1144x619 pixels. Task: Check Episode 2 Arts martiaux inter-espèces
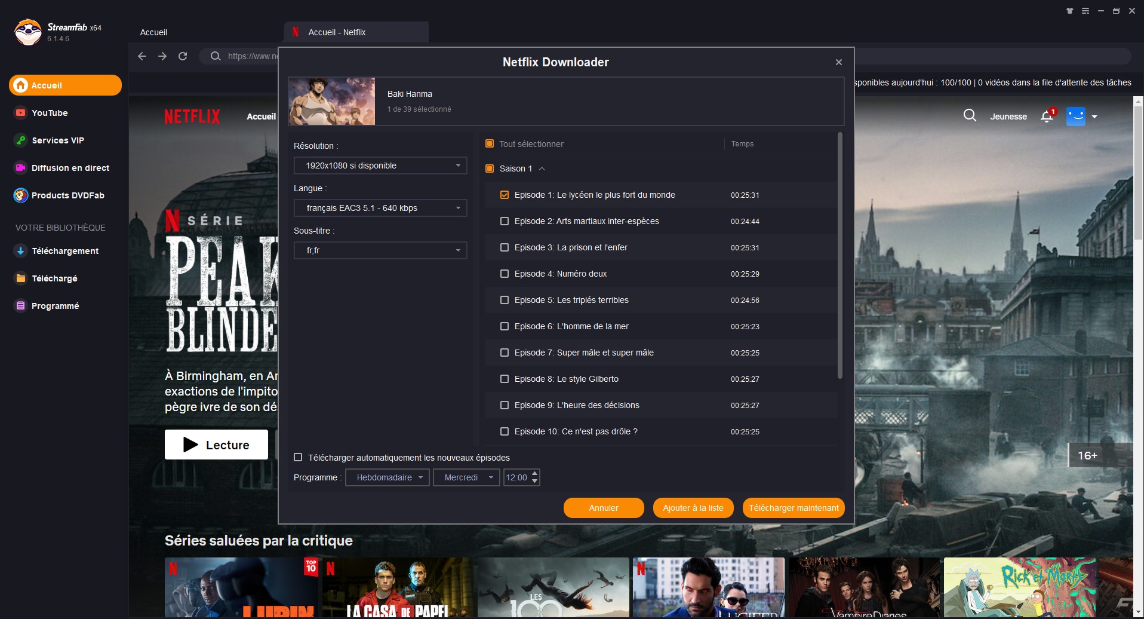click(x=505, y=221)
